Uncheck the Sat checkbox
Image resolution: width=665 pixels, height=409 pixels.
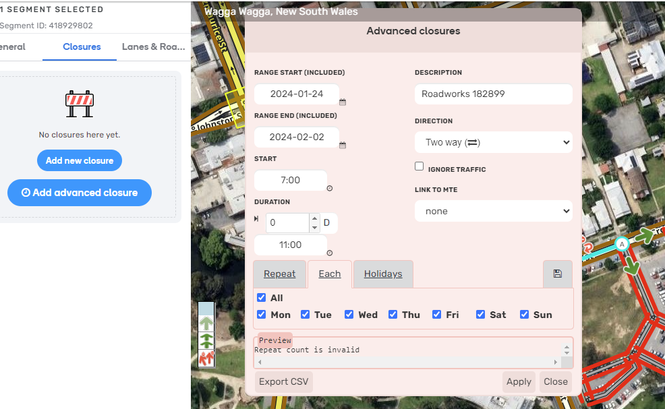pos(481,315)
